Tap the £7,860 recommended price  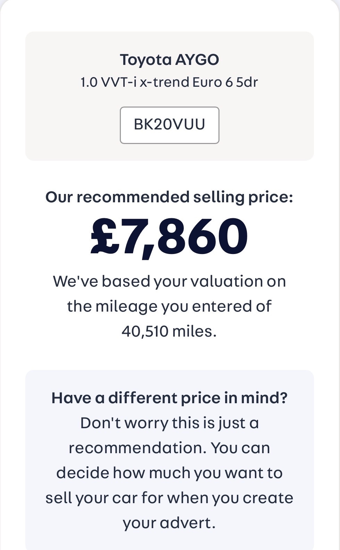[169, 237]
